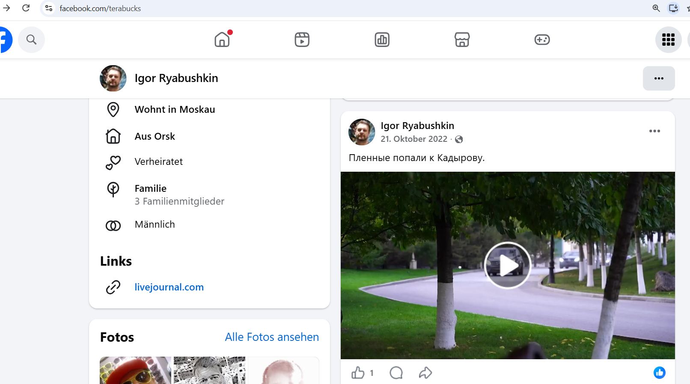Click the browser forward arrow

tap(6, 8)
